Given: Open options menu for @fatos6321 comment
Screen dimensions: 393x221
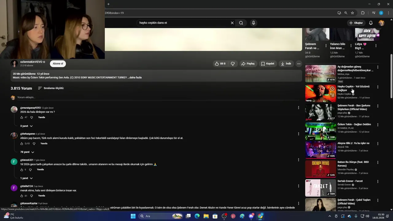Looking at the screenshot, I should (298, 160).
